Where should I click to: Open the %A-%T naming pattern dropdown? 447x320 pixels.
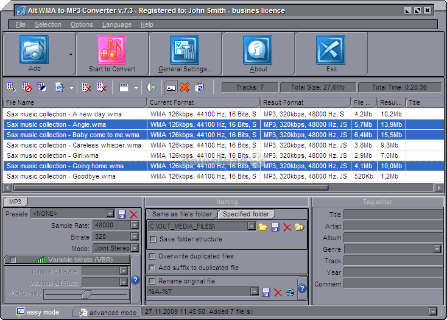pos(255,291)
